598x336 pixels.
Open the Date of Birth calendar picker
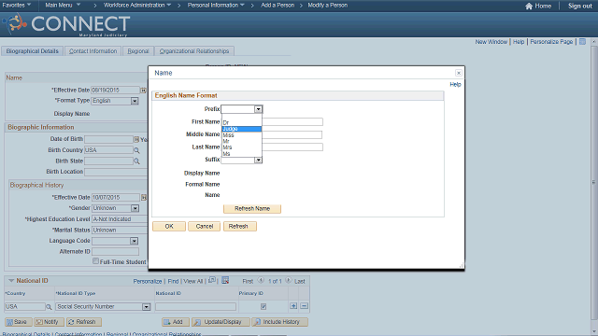(136, 139)
